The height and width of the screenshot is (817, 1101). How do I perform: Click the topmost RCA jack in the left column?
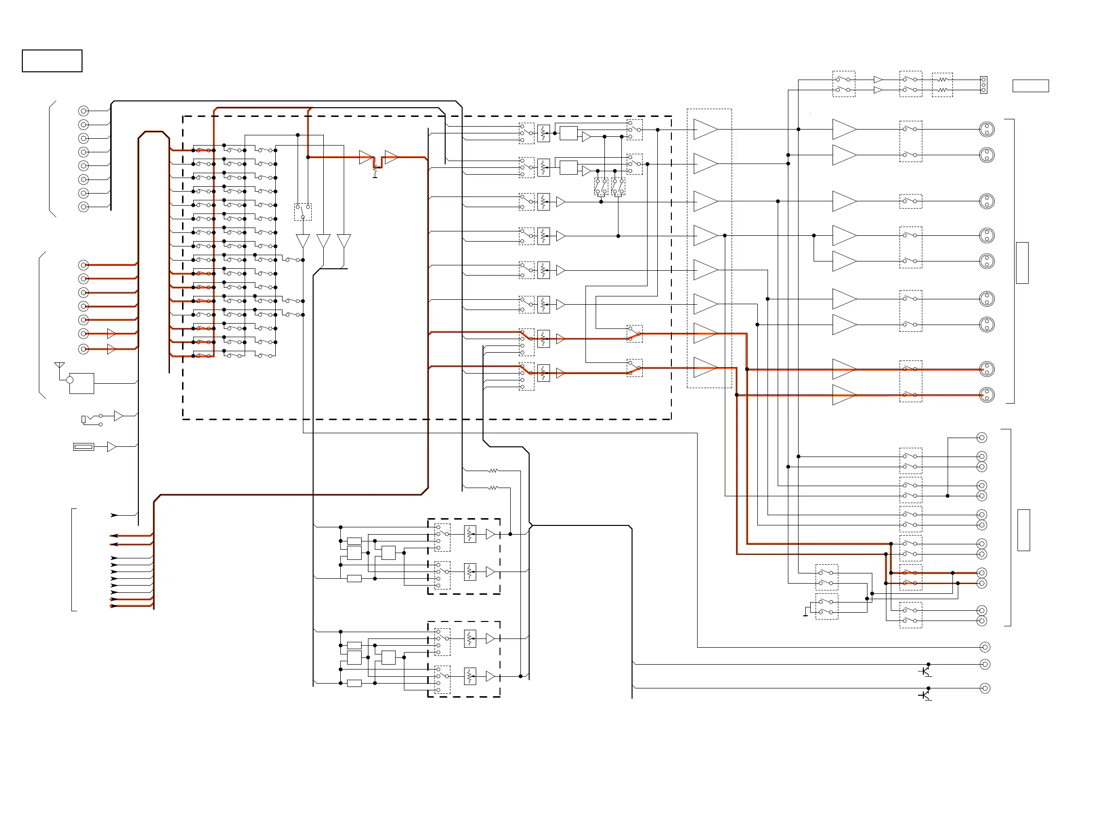click(83, 111)
